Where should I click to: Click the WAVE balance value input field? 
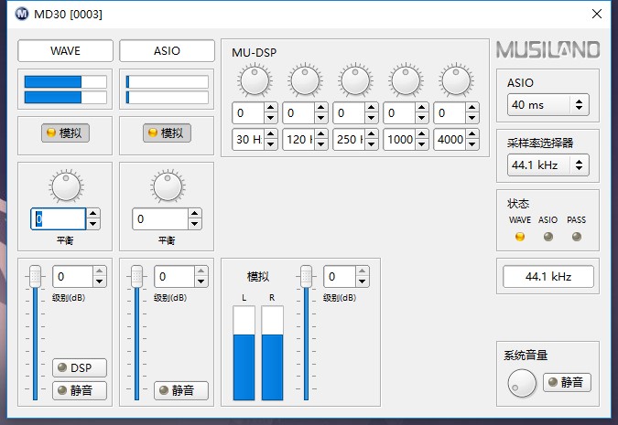(59, 218)
